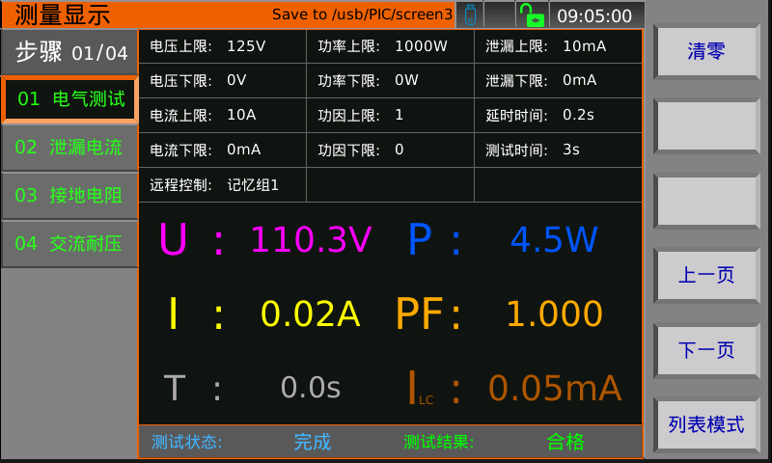
Task: Click the 测量显示 title label
Action: pos(64,14)
